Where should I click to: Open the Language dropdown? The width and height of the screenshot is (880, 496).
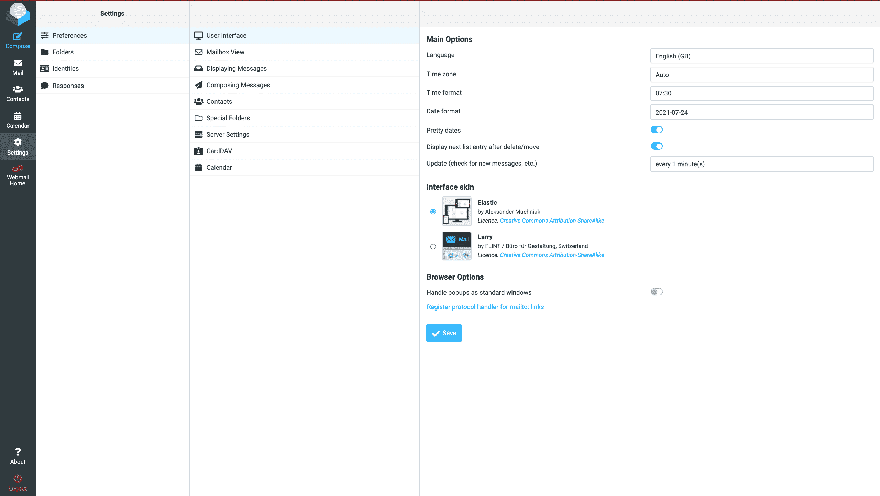762,56
